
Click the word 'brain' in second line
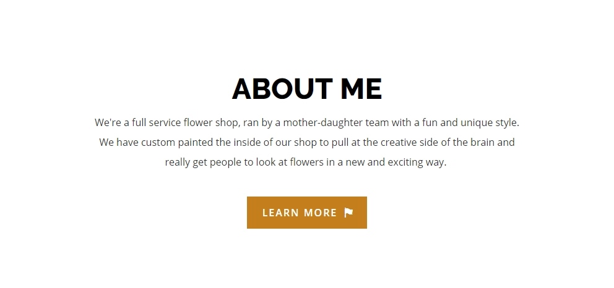tap(482, 143)
